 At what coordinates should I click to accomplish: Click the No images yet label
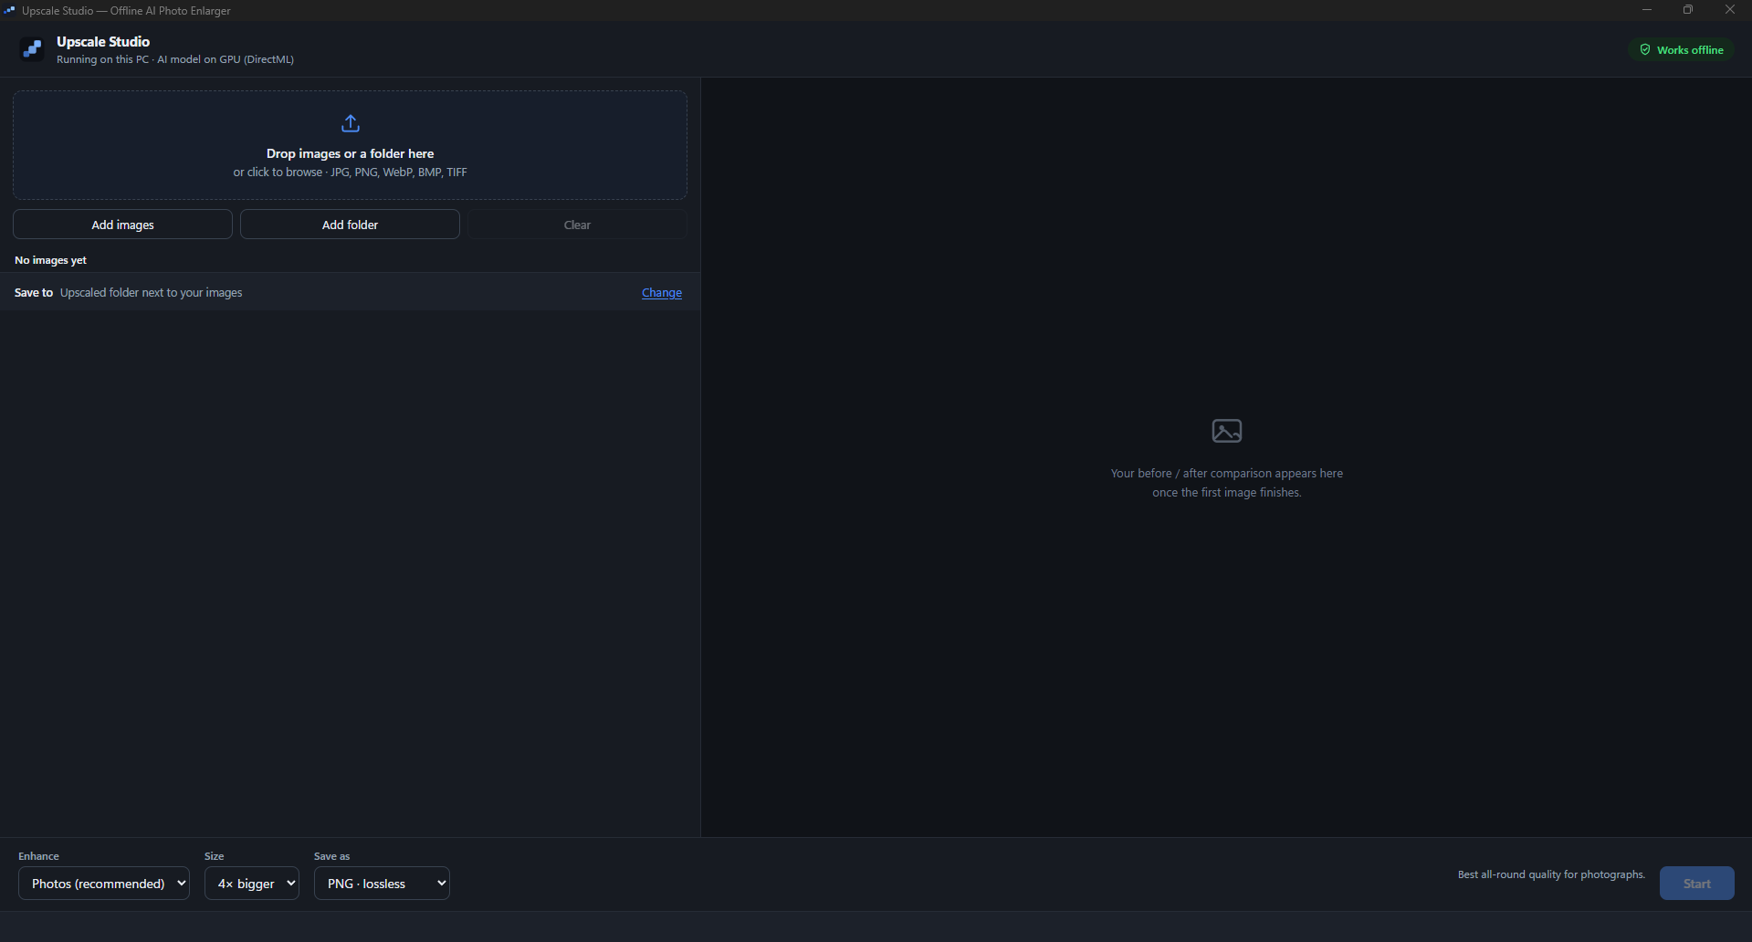(x=50, y=260)
